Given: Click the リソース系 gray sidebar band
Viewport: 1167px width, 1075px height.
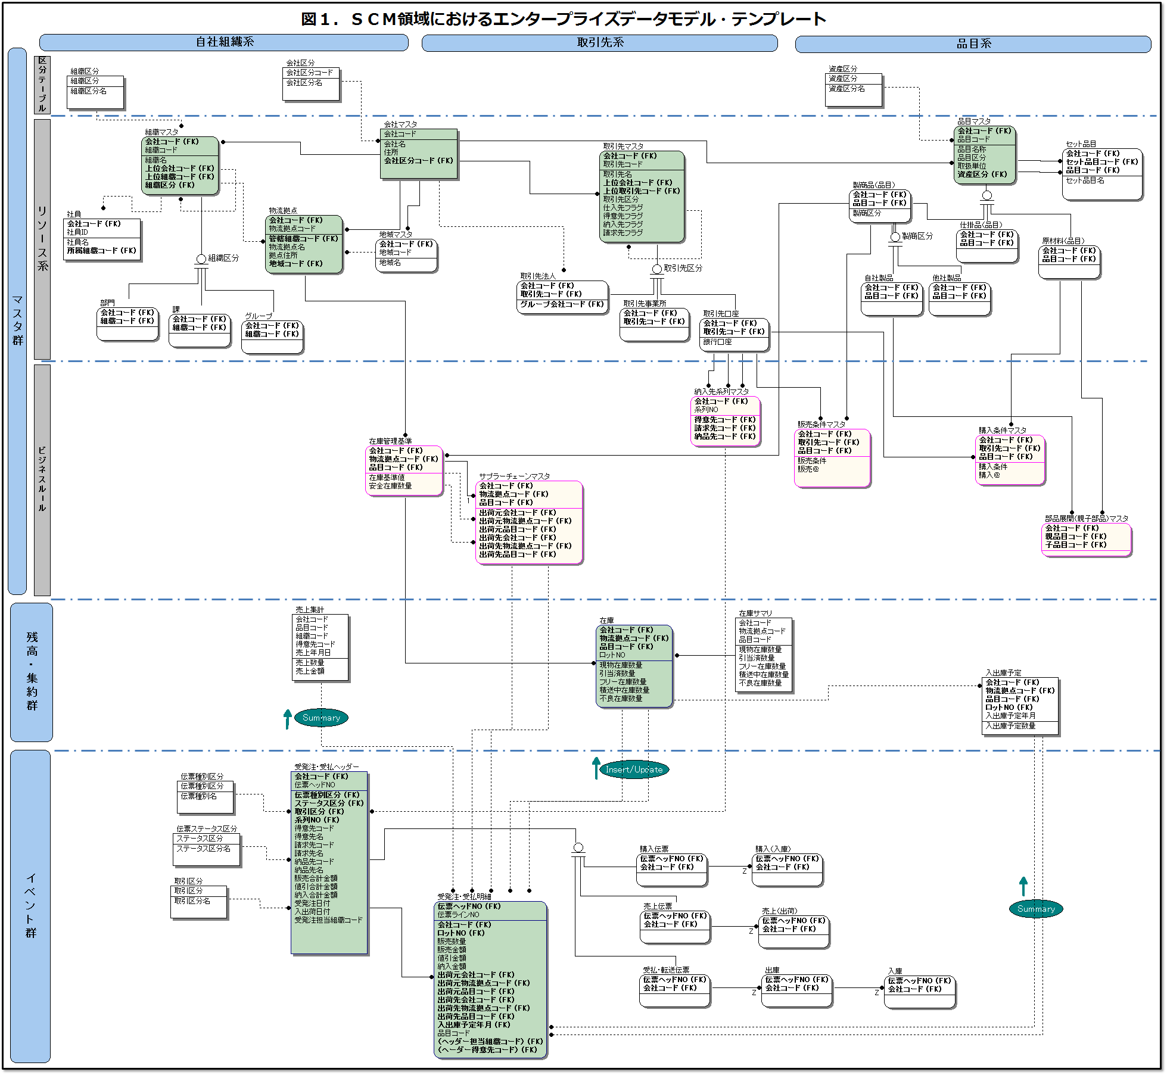Looking at the screenshot, I should [x=42, y=239].
